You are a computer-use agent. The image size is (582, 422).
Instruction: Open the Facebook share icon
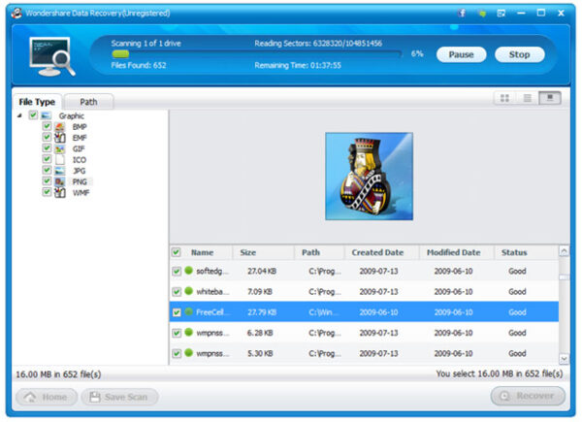(460, 14)
